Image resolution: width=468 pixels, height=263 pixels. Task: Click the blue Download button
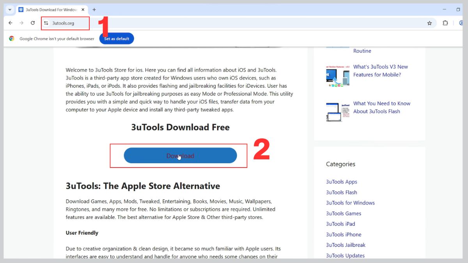(x=180, y=155)
